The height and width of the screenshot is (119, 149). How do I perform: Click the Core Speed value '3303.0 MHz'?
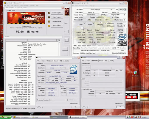pyautogui.click(x=51, y=88)
